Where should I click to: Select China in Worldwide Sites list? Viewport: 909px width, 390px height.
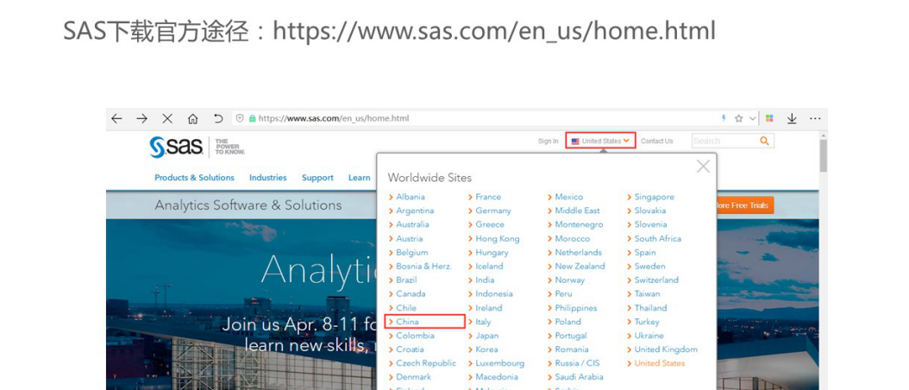pos(408,322)
